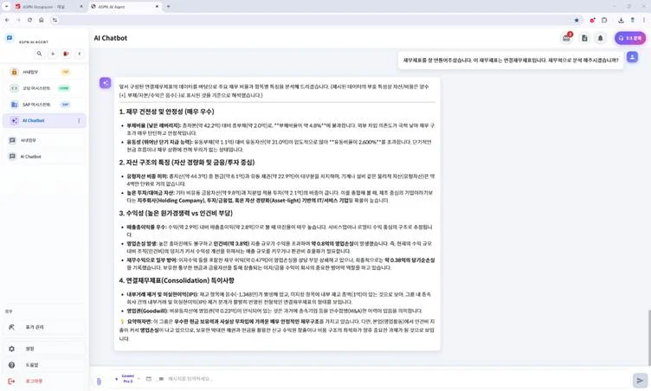The height and width of the screenshot is (391, 651).
Task: Reload the current page
Action: pyautogui.click(x=30, y=20)
